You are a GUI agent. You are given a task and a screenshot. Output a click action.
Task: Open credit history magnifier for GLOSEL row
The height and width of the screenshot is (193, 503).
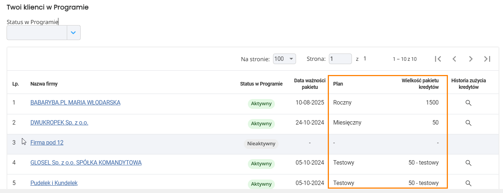tap(468, 163)
